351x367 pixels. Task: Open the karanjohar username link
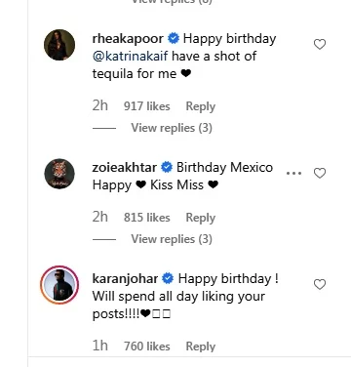tap(125, 279)
